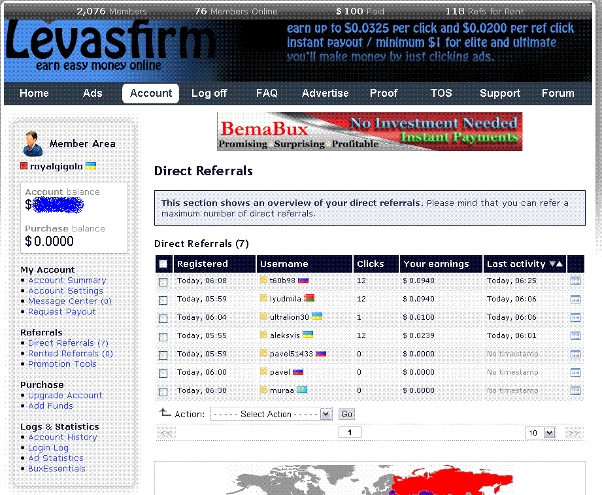Screen dimensions: 602x495
Task: Check the box for muraa row
Action: (x=163, y=392)
